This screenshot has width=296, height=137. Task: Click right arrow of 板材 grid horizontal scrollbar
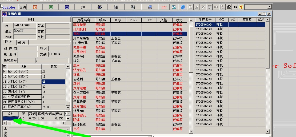(64, 123)
